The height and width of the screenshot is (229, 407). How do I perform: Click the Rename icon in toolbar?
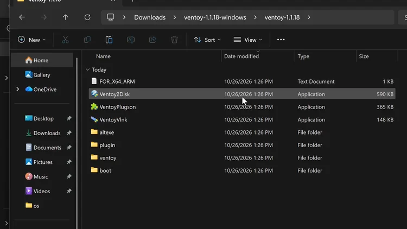click(x=131, y=40)
